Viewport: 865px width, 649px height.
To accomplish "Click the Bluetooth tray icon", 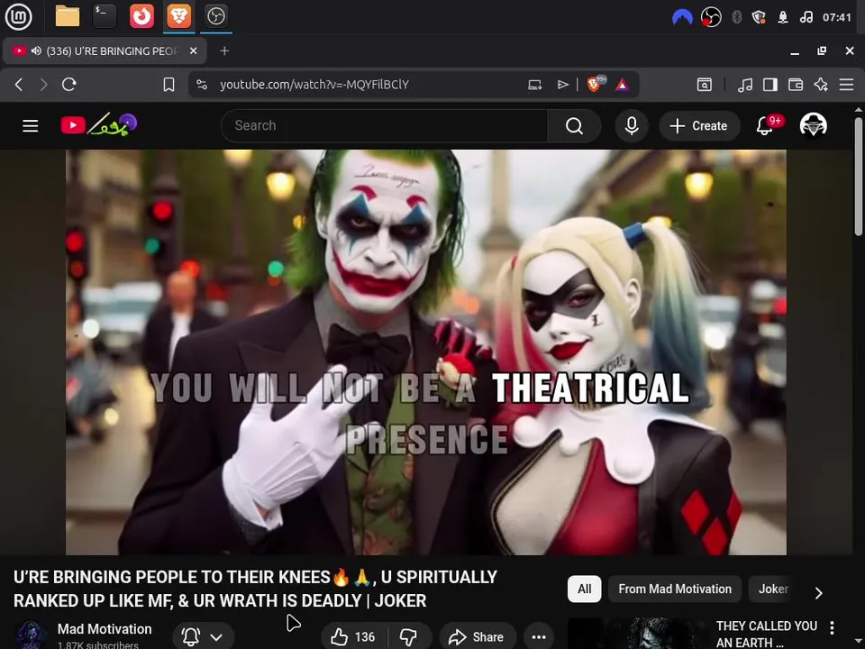I will (x=736, y=17).
